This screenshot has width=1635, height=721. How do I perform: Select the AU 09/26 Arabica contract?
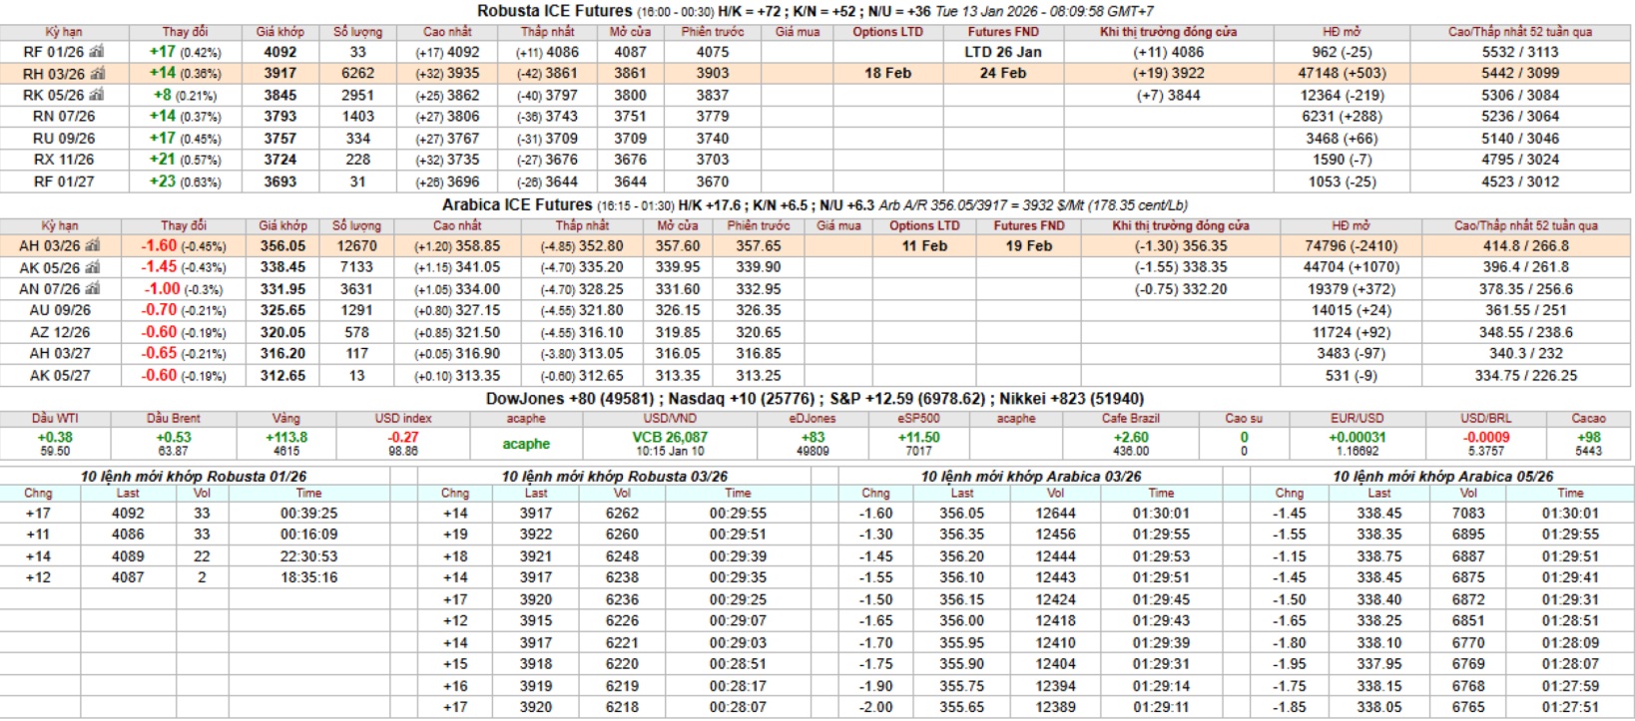tap(60, 311)
